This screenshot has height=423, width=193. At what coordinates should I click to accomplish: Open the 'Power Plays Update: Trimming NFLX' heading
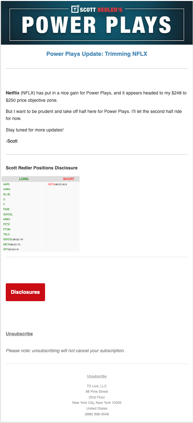click(96, 54)
